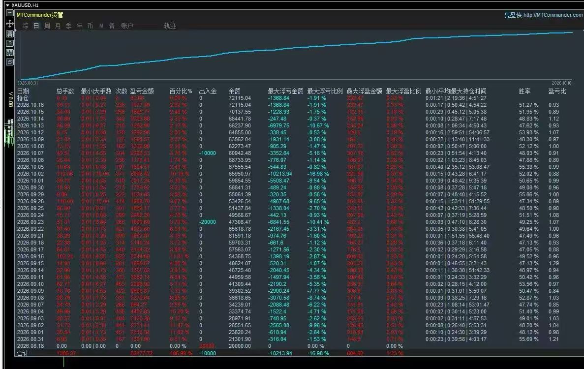Image resolution: width=584 pixels, height=369 pixels.
Task: Select the M tab
Action: [x=101, y=26]
